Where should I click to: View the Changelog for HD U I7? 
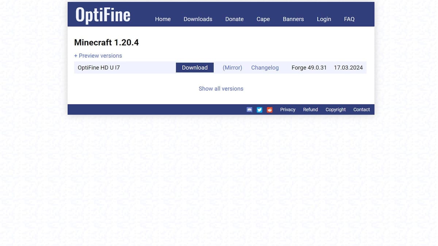pyautogui.click(x=265, y=67)
